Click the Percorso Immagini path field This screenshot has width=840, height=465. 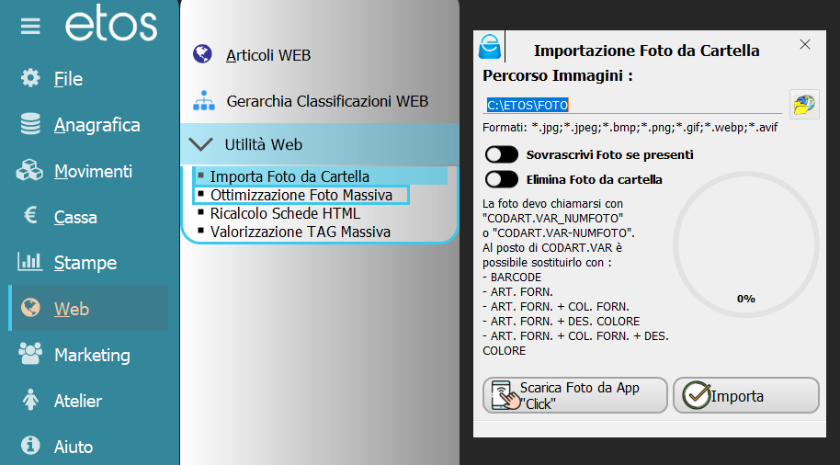coord(632,105)
